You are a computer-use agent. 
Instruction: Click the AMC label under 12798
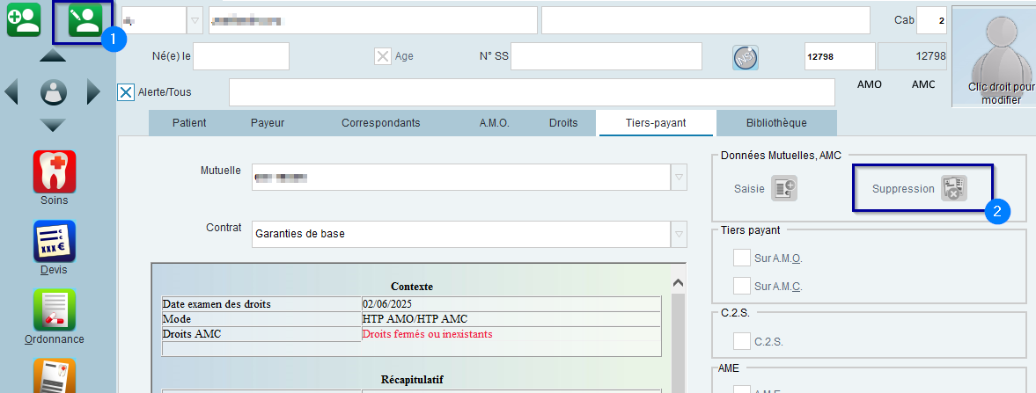tap(923, 84)
